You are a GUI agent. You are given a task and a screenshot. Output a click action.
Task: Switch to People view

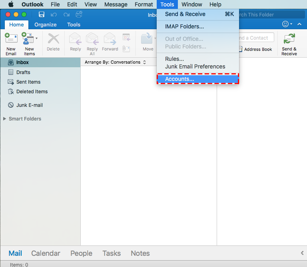tap(81, 253)
